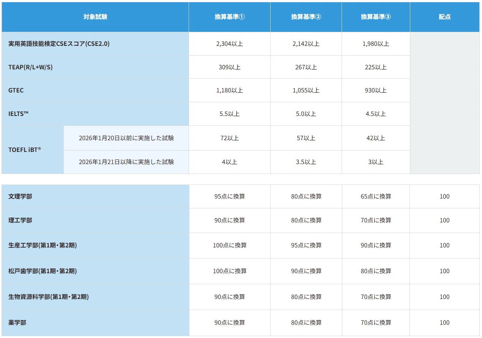The height and width of the screenshot is (338, 482).
Task: Click the 42以上 cell
Action: pyautogui.click(x=376, y=138)
